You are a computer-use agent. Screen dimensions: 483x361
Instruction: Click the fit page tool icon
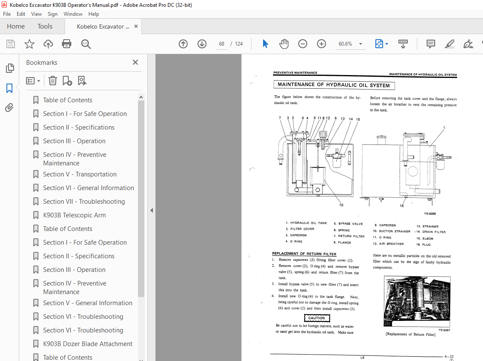pyautogui.click(x=379, y=44)
